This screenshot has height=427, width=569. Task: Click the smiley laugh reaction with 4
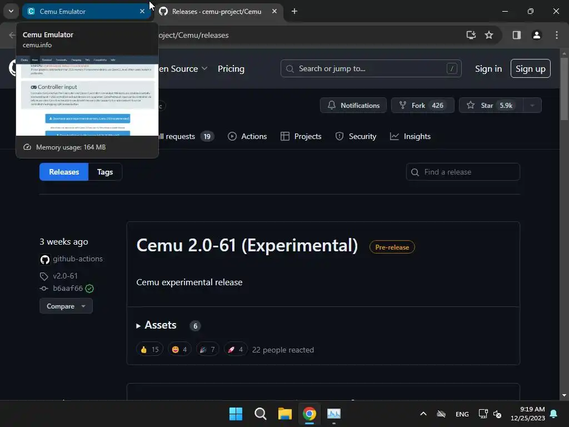179,350
